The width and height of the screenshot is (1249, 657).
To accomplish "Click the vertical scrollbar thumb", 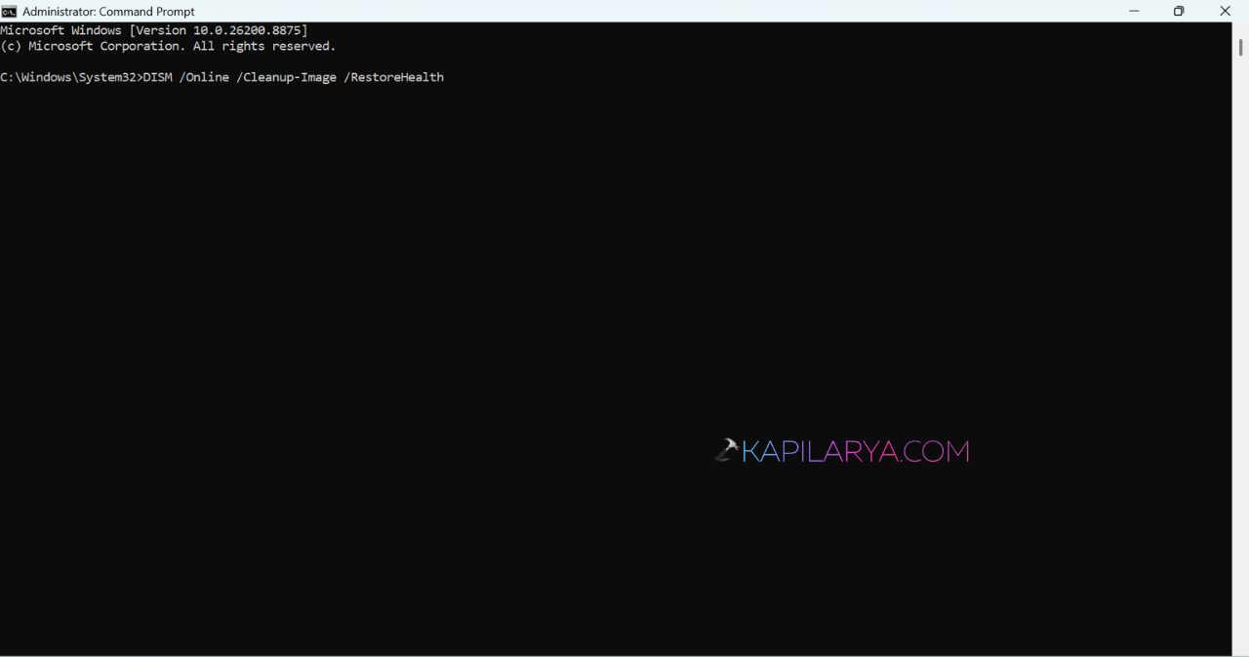I will tap(1240, 48).
